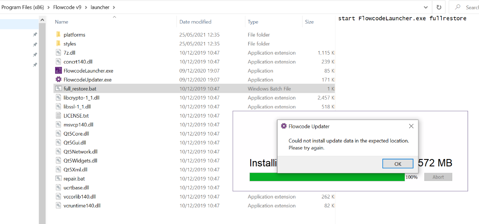Click the Flowcode Updater dialog title icon

284,126
